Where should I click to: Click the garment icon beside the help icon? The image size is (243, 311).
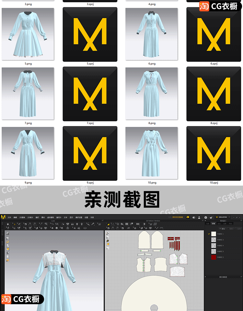211,217
